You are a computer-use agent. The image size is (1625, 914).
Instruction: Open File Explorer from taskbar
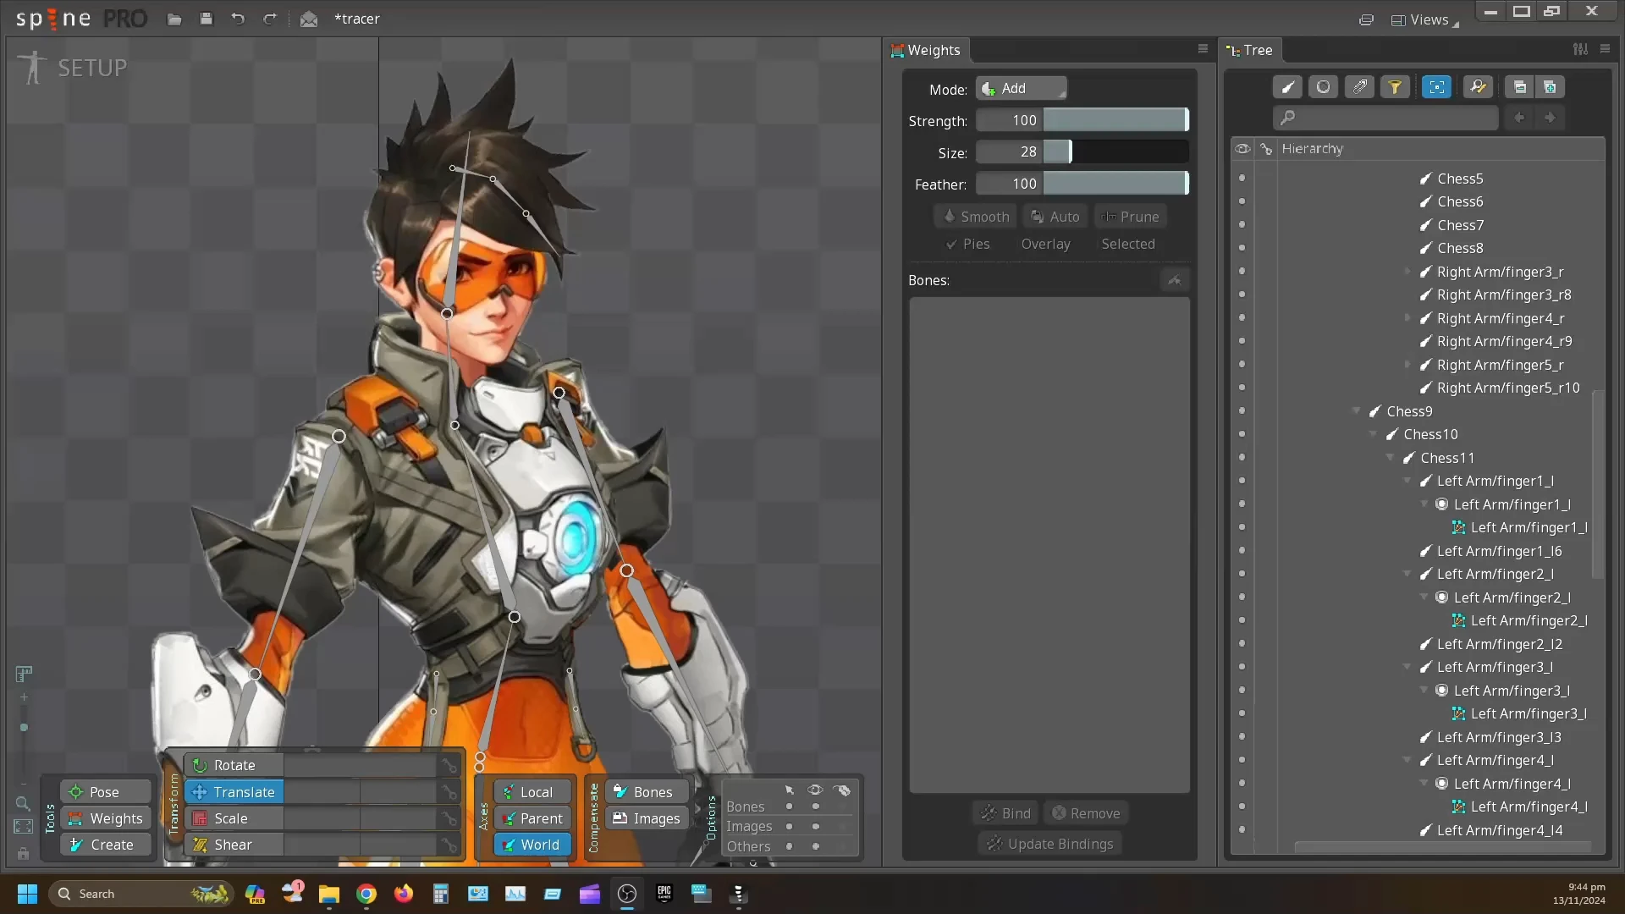click(329, 894)
